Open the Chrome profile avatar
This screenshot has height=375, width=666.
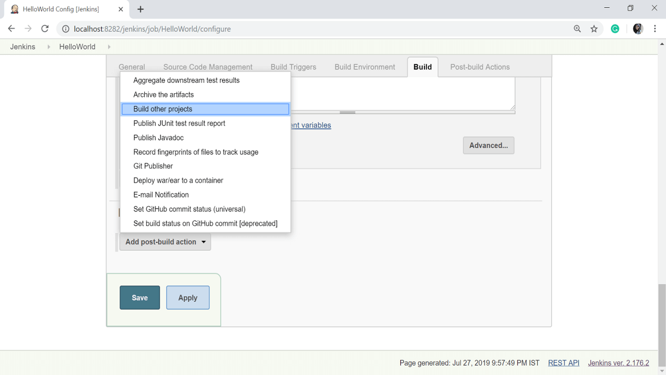coord(638,29)
